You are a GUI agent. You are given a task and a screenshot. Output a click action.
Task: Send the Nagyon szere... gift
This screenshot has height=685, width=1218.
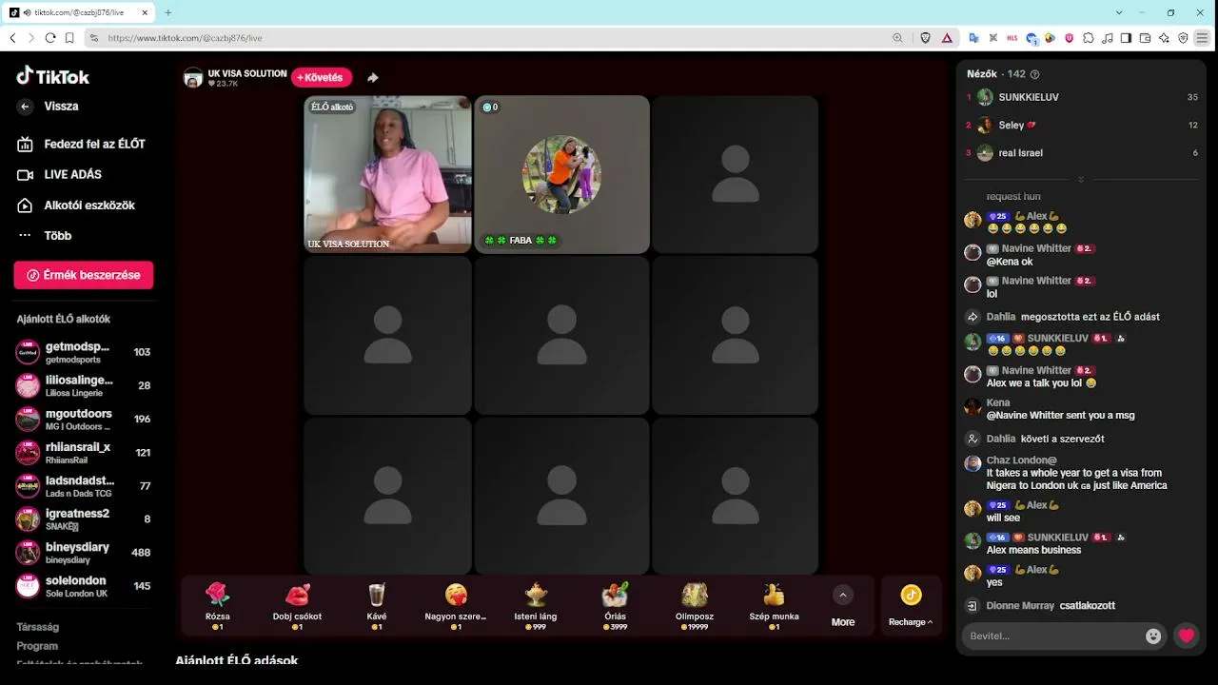[456, 606]
